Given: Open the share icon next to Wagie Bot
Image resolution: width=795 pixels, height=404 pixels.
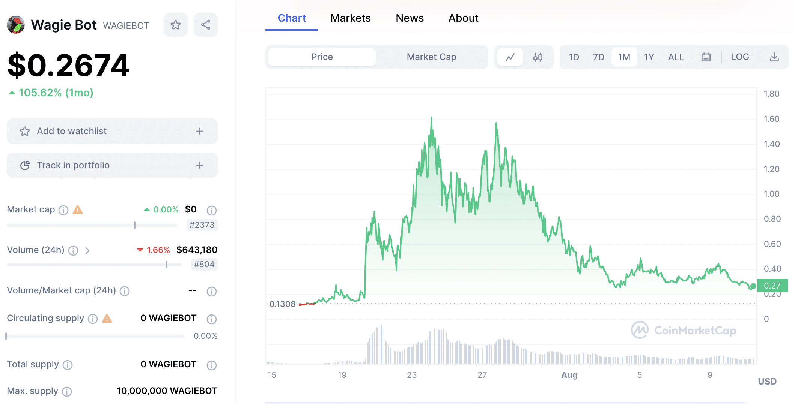Looking at the screenshot, I should [205, 25].
